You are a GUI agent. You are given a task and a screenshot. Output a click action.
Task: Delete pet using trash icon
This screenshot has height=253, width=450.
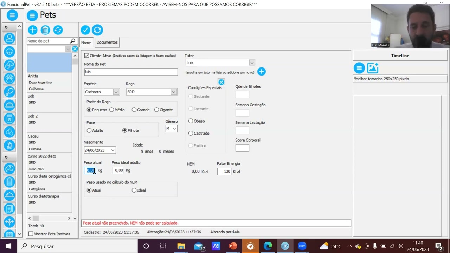pyautogui.click(x=45, y=30)
